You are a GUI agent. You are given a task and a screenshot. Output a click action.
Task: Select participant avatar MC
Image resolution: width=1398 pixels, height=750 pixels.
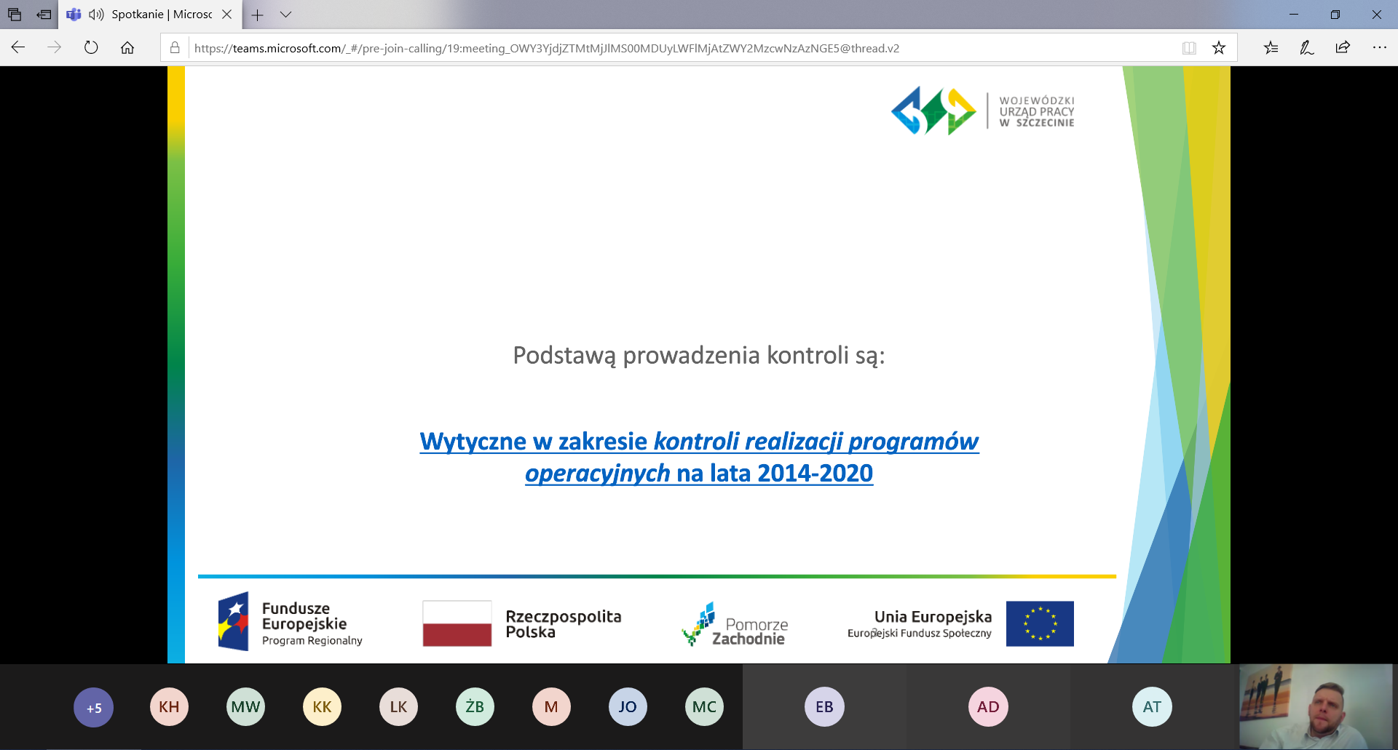click(x=705, y=707)
